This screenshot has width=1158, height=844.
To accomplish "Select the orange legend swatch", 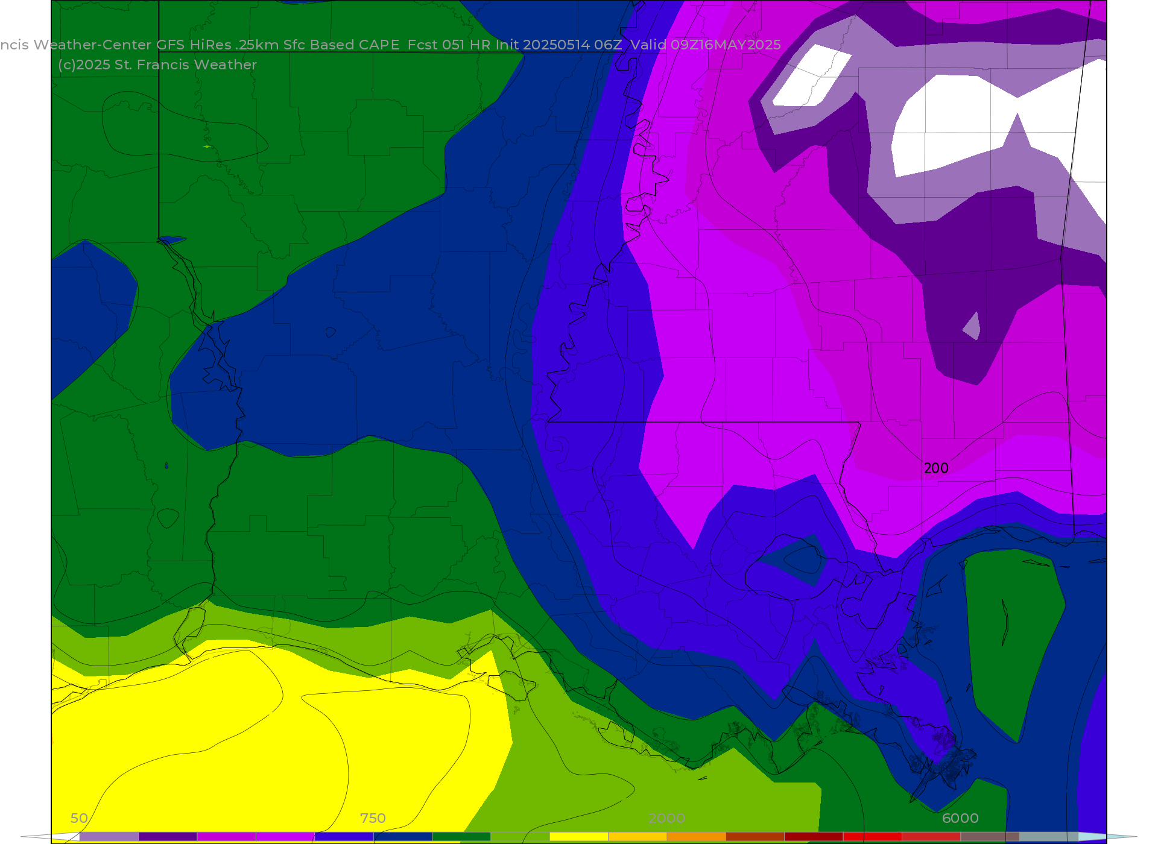I will pyautogui.click(x=696, y=837).
